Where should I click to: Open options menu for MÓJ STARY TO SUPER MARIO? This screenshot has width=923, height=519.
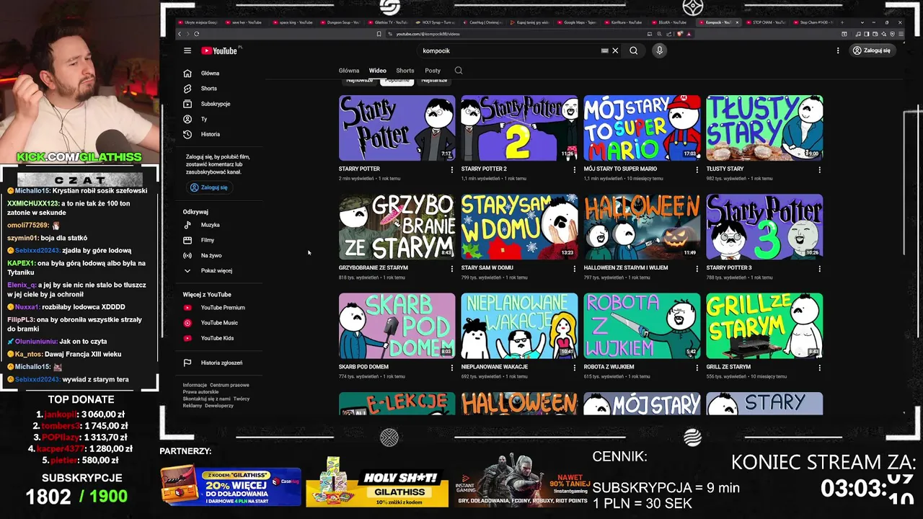coord(697,169)
